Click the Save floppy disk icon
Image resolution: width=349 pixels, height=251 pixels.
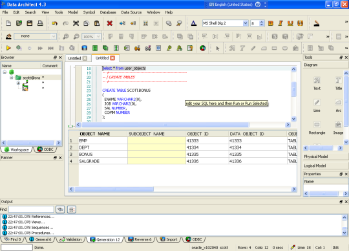[30, 23]
